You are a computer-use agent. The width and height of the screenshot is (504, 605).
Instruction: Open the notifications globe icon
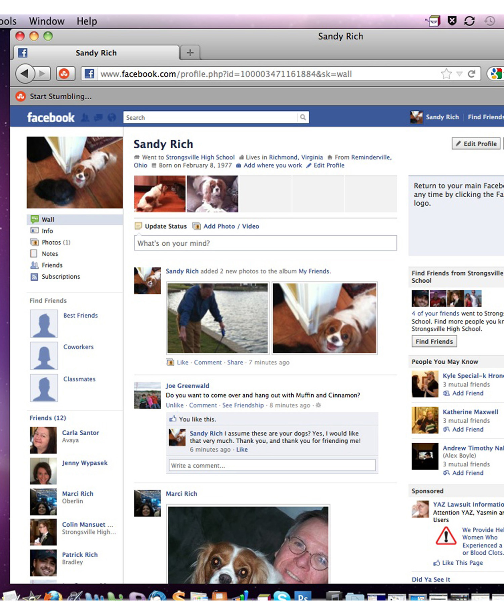112,118
